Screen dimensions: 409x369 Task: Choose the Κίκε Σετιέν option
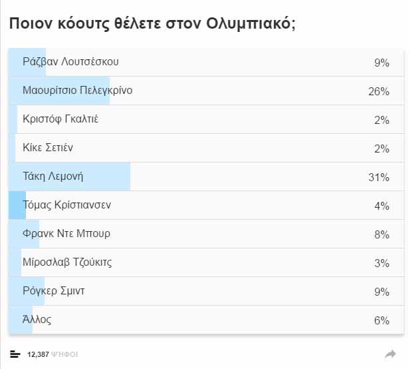pos(206,148)
